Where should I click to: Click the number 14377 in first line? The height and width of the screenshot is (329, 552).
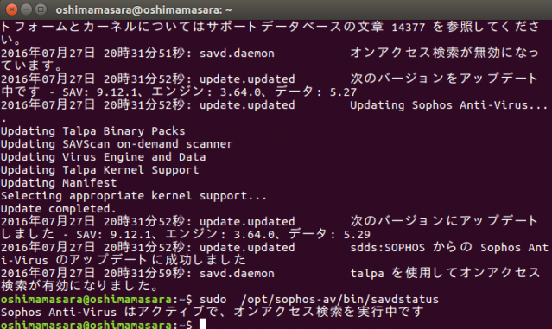pos(409,27)
